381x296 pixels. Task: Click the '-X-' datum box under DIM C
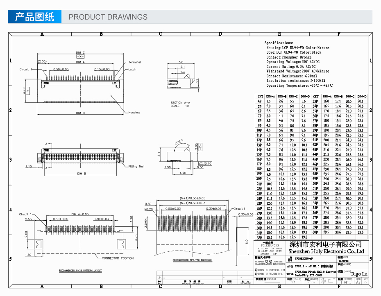point(80,56)
